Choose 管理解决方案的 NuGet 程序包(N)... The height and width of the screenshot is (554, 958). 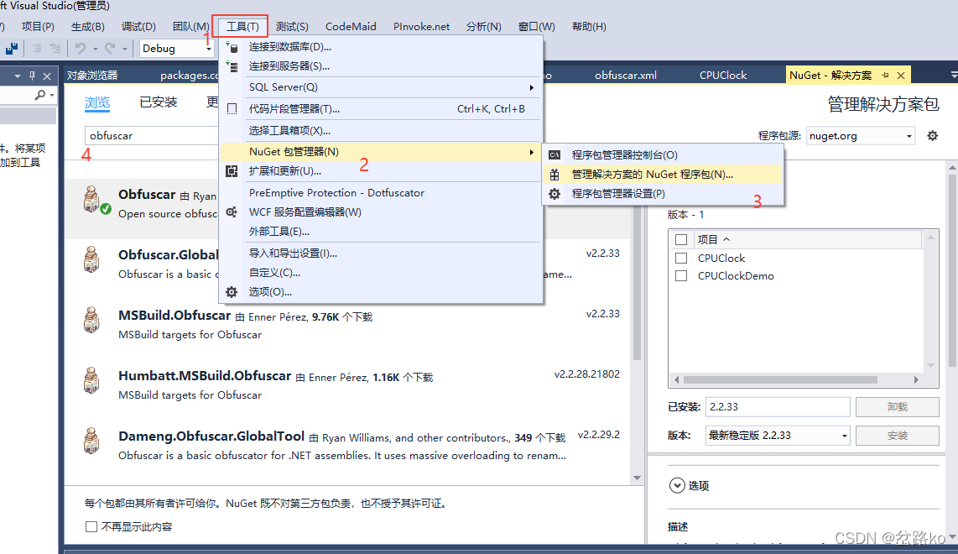[662, 175]
